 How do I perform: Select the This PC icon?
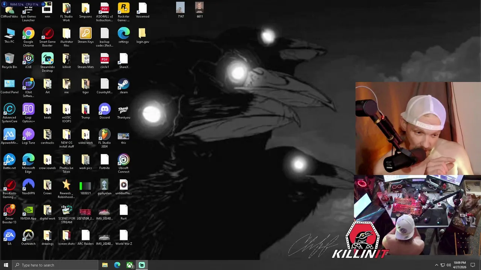pyautogui.click(x=9, y=36)
